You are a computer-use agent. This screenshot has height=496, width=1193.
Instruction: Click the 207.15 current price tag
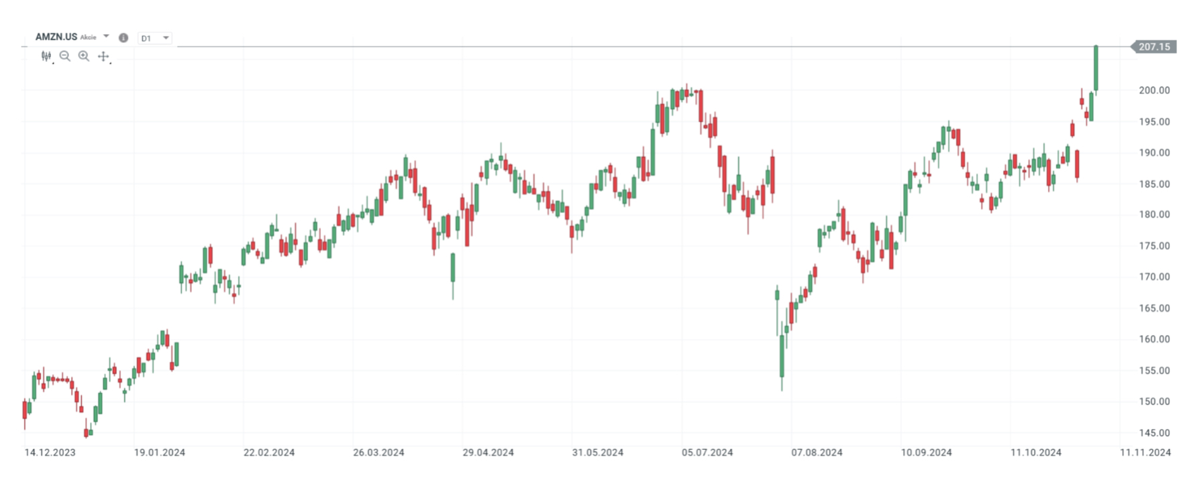(1154, 47)
